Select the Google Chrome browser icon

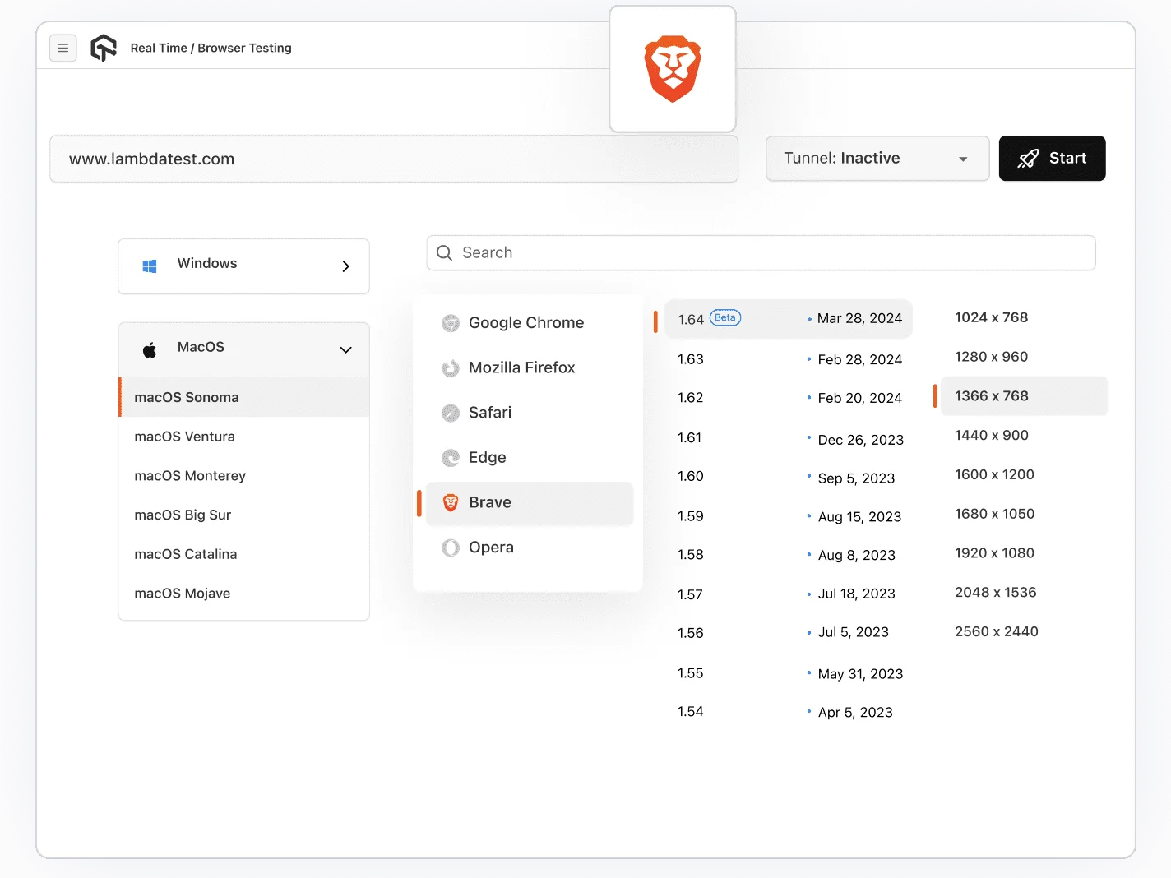tap(451, 323)
